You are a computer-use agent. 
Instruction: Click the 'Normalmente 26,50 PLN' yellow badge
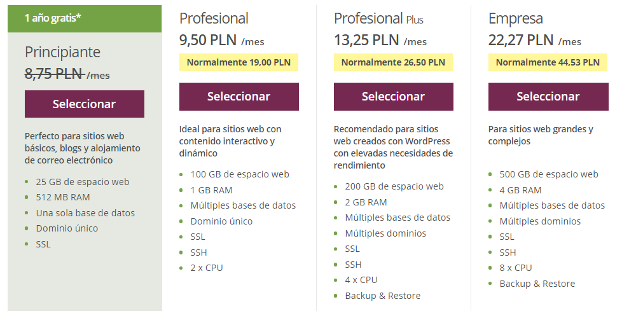point(393,62)
